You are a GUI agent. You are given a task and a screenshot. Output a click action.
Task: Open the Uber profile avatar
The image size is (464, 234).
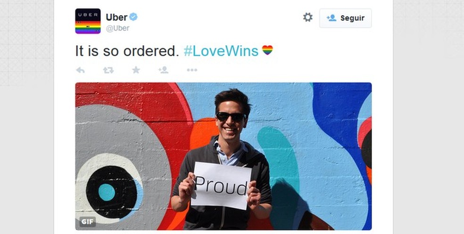tap(88, 21)
